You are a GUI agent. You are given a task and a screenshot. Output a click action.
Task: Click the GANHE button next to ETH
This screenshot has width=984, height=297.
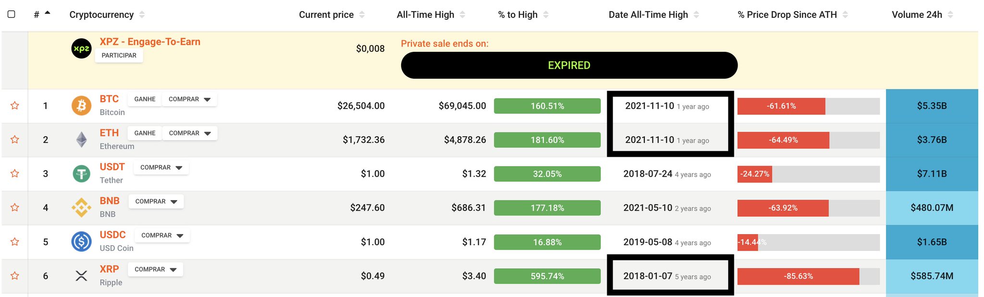pyautogui.click(x=145, y=133)
